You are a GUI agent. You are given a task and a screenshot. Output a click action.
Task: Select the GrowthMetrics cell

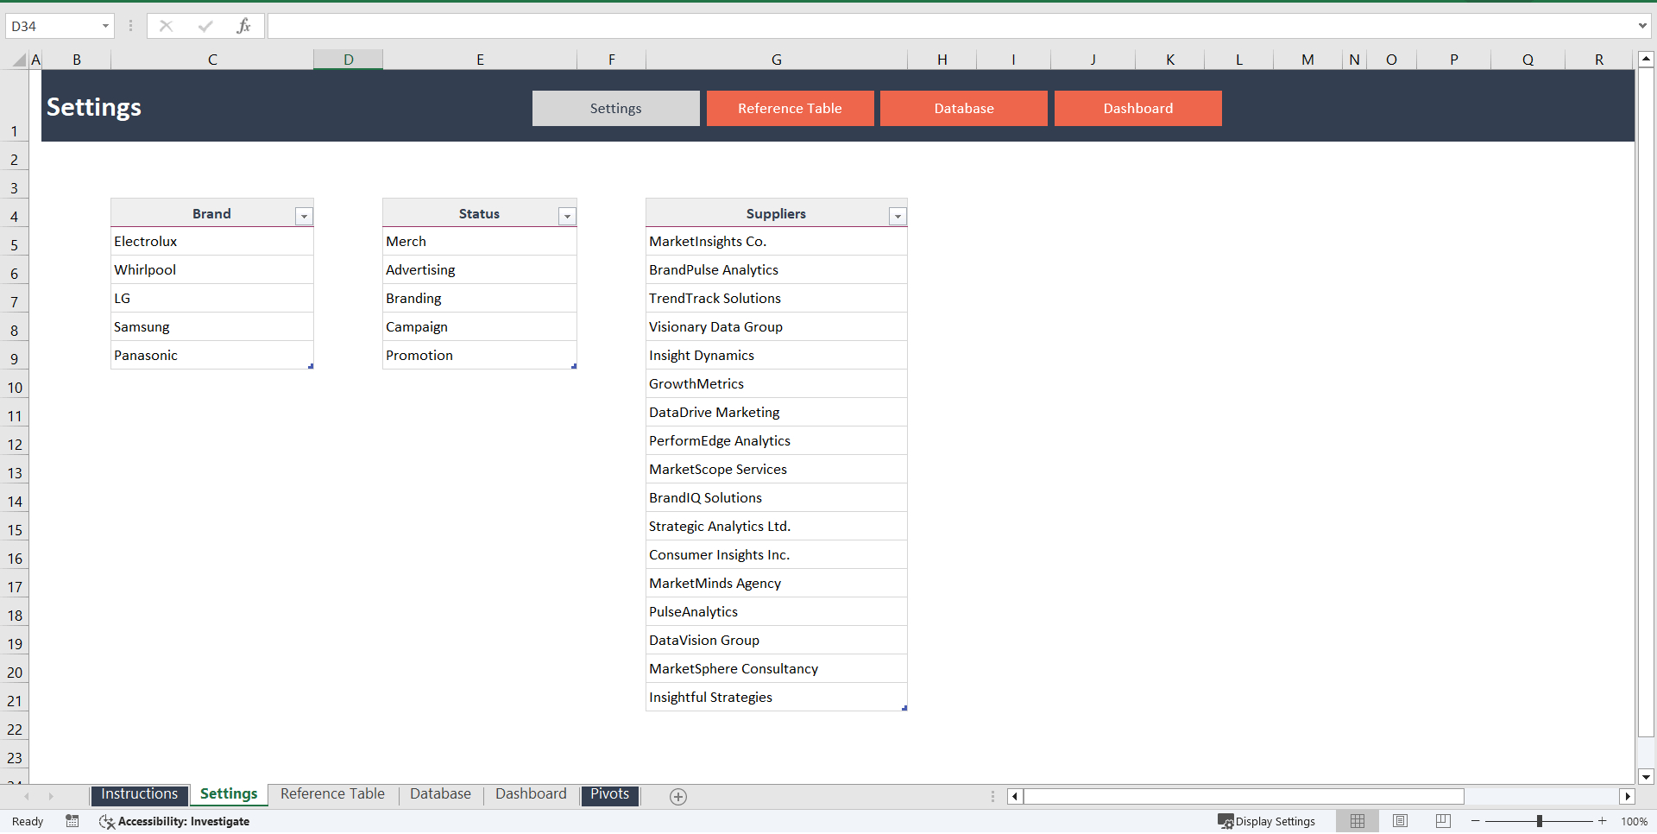[x=777, y=384]
